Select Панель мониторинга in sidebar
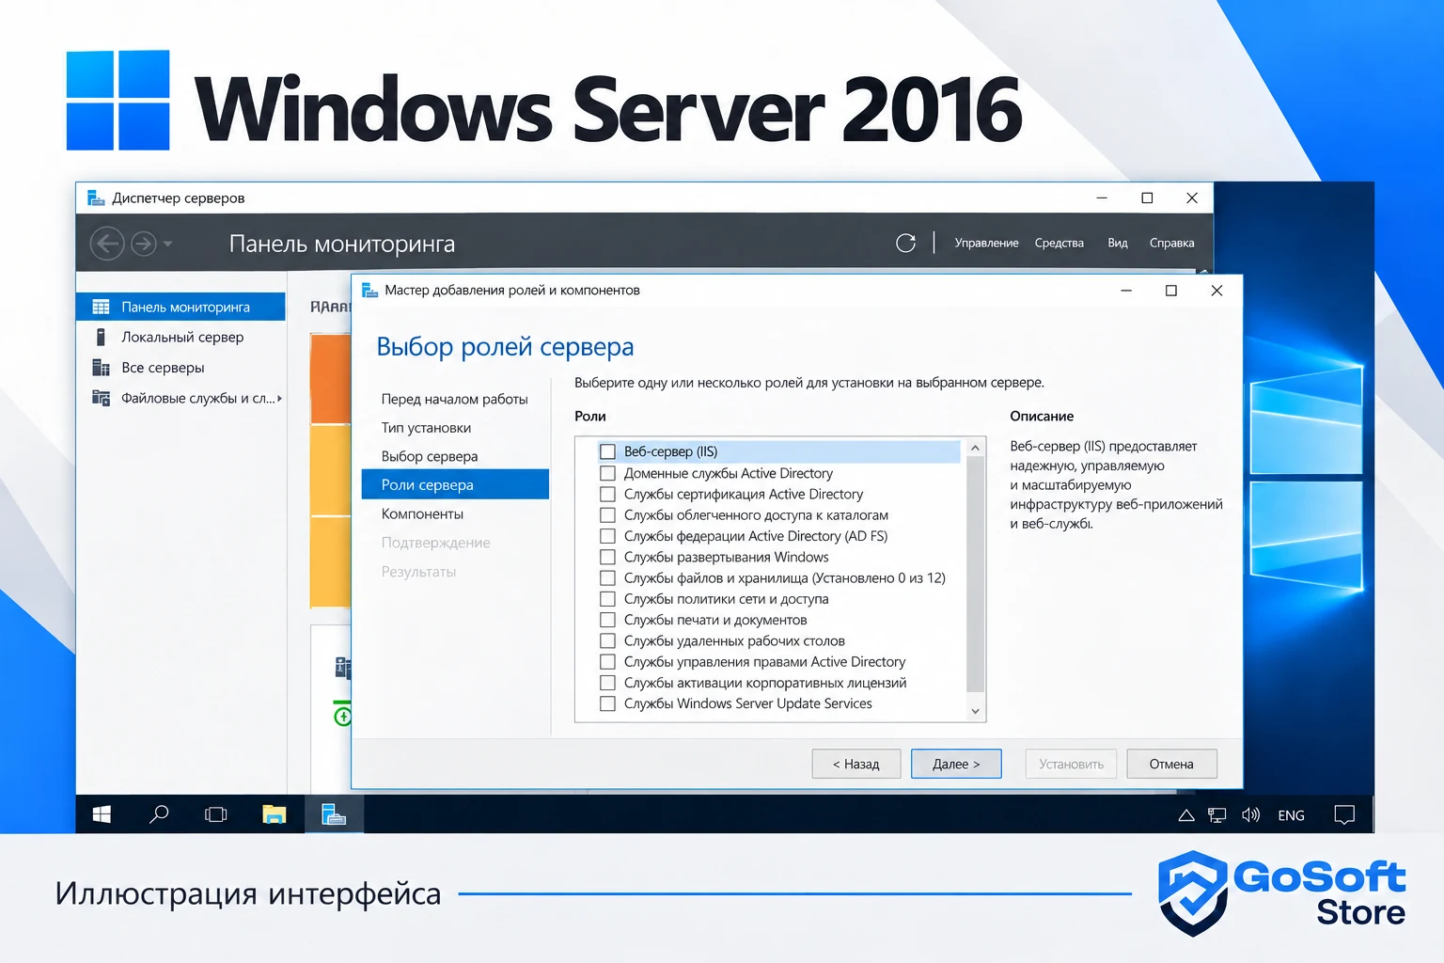1444x963 pixels. coord(180,307)
